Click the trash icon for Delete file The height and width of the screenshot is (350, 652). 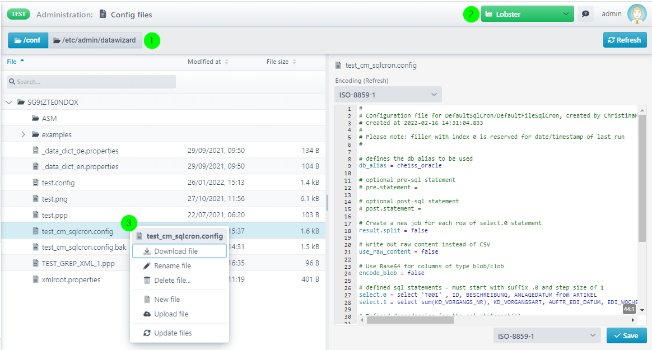pos(147,280)
